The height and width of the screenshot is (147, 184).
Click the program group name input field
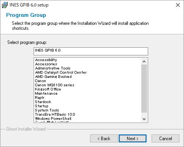[x=91, y=51]
